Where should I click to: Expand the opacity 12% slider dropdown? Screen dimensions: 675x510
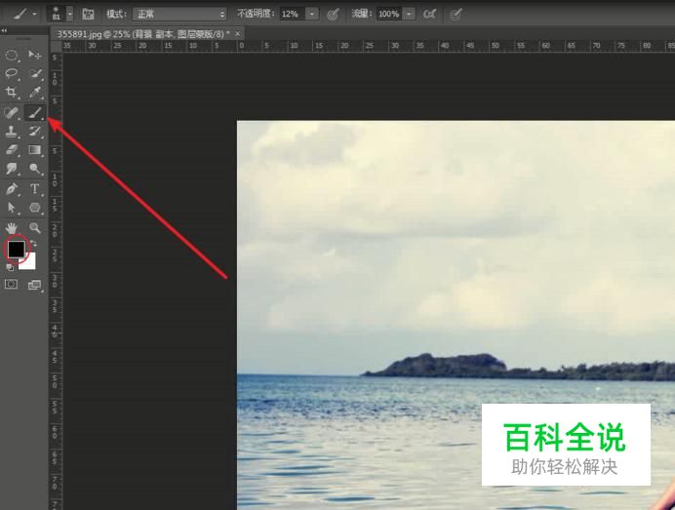312,15
